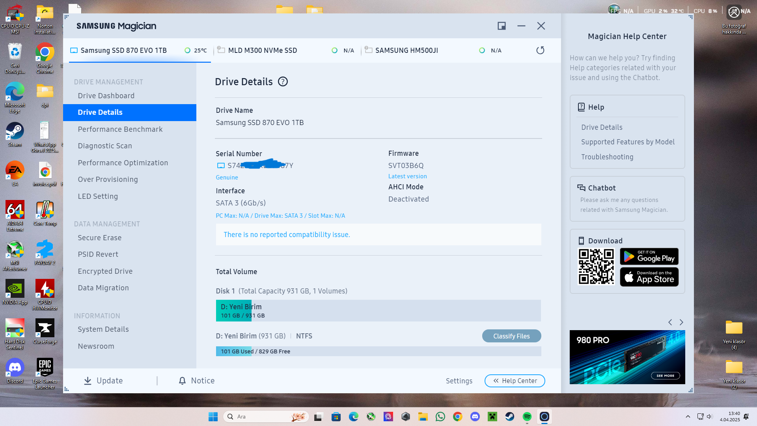The width and height of the screenshot is (757, 426).
Task: Click the D: Yeni Birim volume bar
Action: click(378, 311)
